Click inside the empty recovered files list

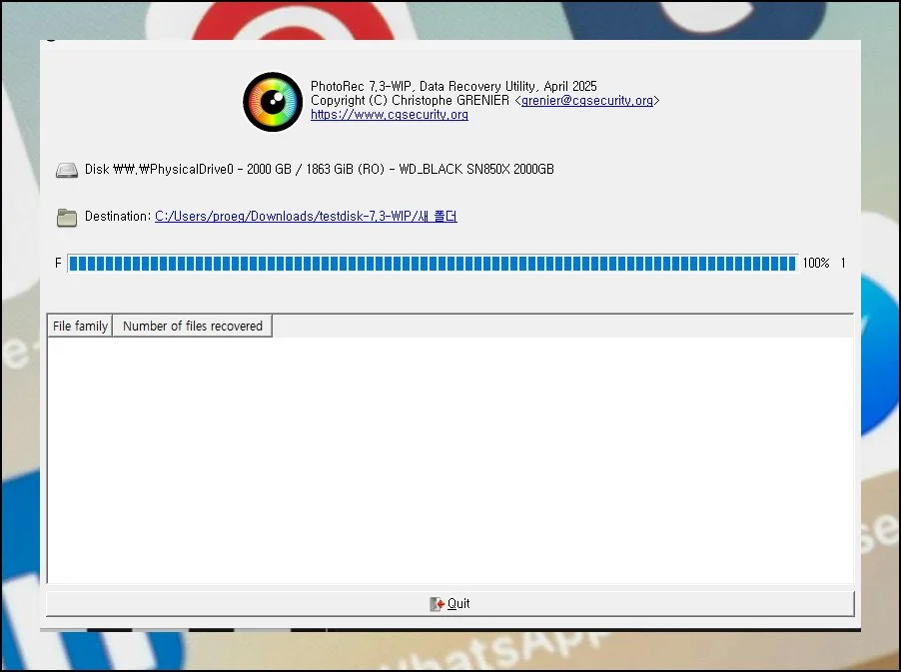[450, 459]
